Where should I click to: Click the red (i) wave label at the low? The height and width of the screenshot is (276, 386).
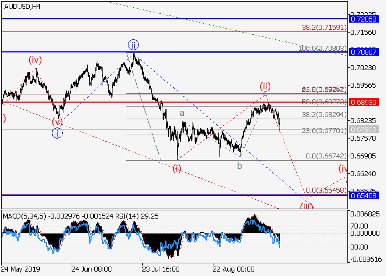[176, 167]
